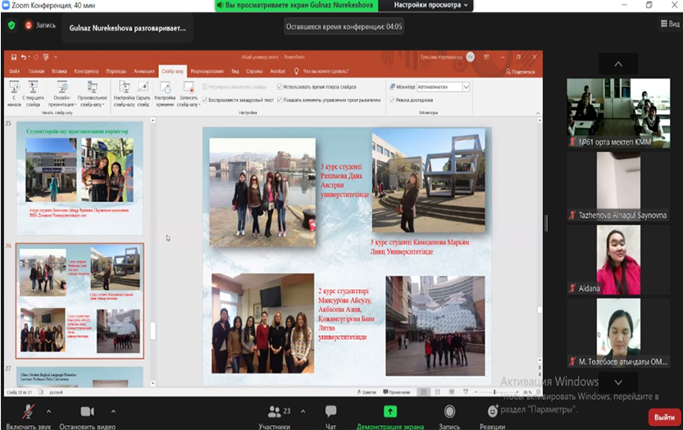Unmute the microphone in Zoom toolbar
The width and height of the screenshot is (683, 430).
27,411
